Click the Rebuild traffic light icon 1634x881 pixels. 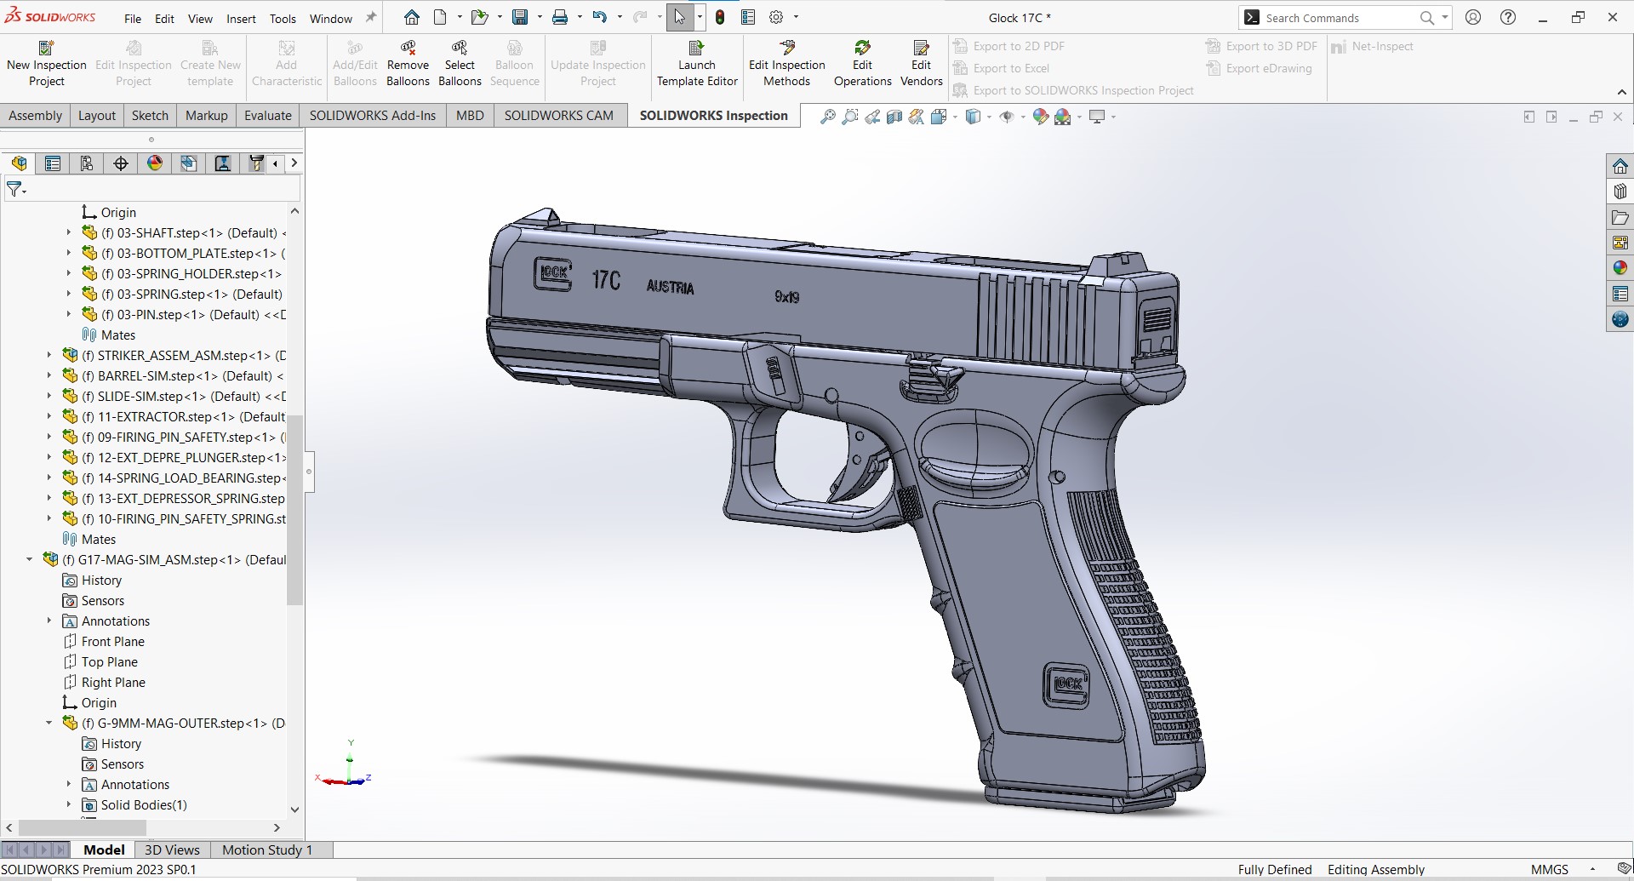[x=720, y=17]
